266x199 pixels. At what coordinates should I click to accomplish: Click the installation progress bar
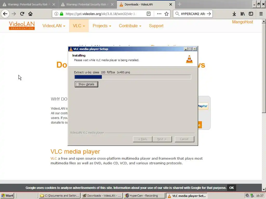(x=133, y=77)
